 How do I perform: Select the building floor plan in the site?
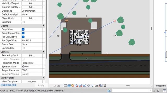tap(79, 37)
